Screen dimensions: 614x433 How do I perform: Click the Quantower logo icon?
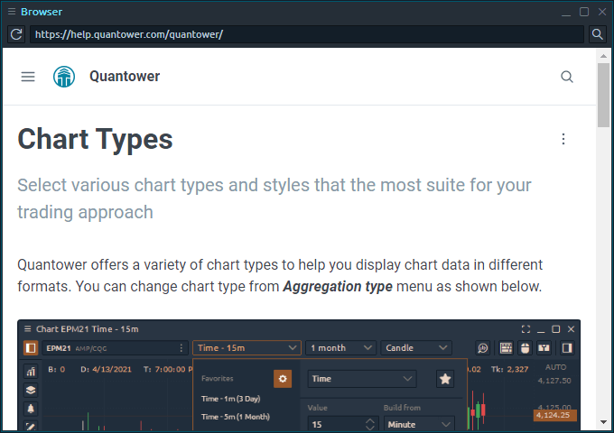[x=64, y=77]
